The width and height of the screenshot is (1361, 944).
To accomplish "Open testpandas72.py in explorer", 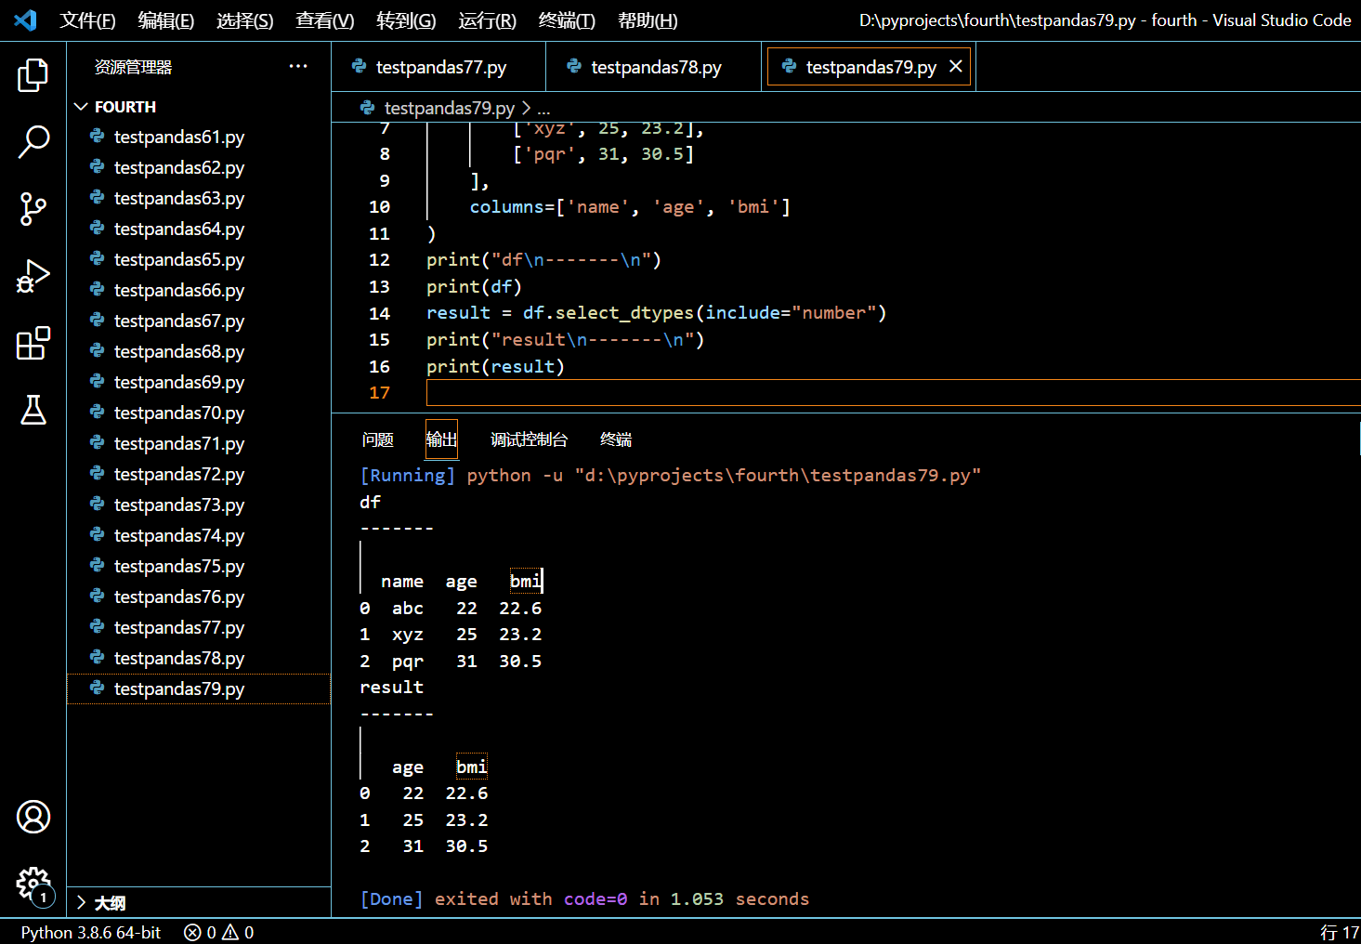I will [x=199, y=474].
